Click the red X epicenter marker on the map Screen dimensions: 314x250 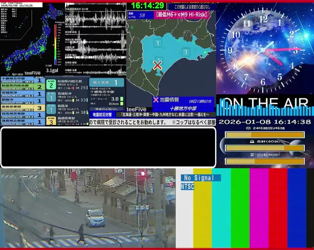pyautogui.click(x=158, y=65)
